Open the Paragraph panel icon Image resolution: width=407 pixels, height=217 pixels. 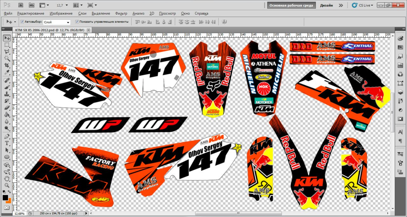(x=400, y=141)
